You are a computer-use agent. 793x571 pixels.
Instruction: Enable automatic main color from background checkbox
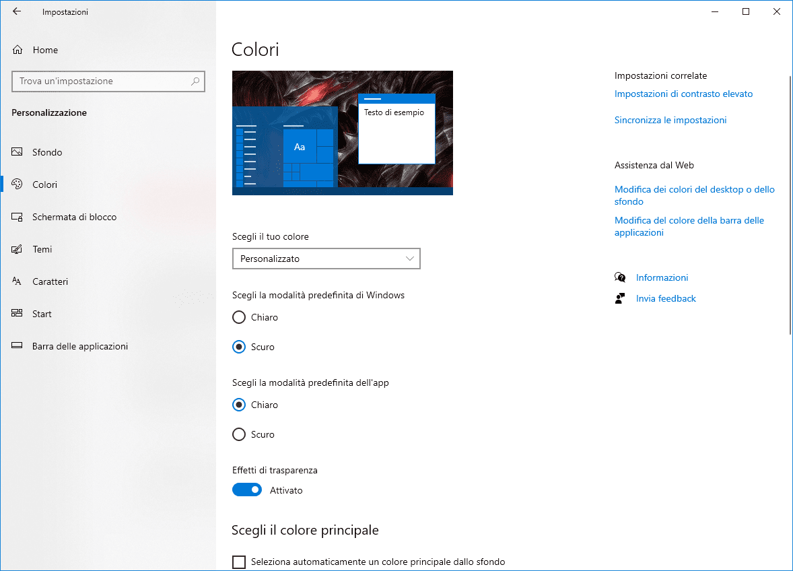pyautogui.click(x=239, y=562)
